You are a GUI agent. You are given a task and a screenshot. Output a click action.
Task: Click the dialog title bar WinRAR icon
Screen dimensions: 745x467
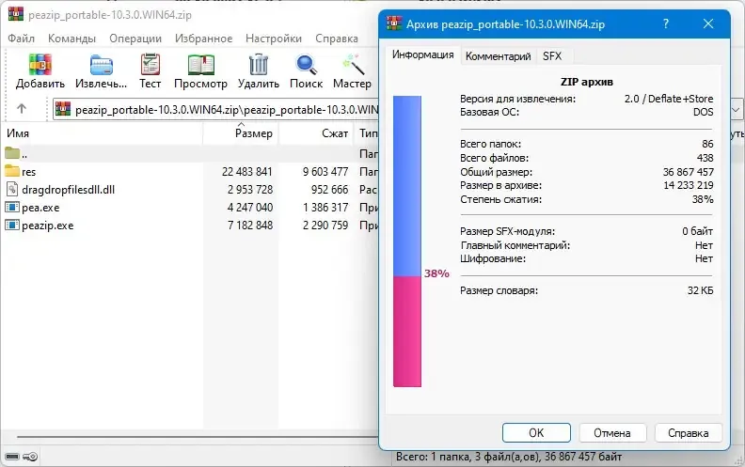394,23
